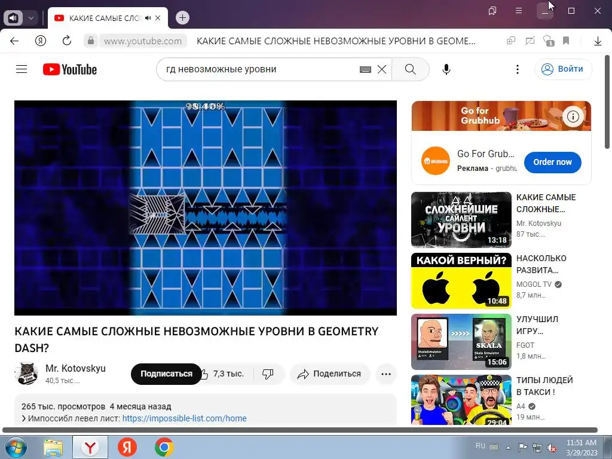
Task: Open the Windows Start menu
Action: click(15, 447)
